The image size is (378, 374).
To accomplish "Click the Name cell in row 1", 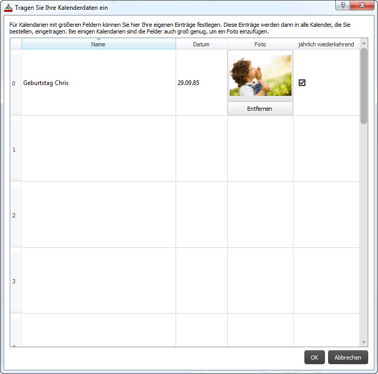I will [98, 149].
